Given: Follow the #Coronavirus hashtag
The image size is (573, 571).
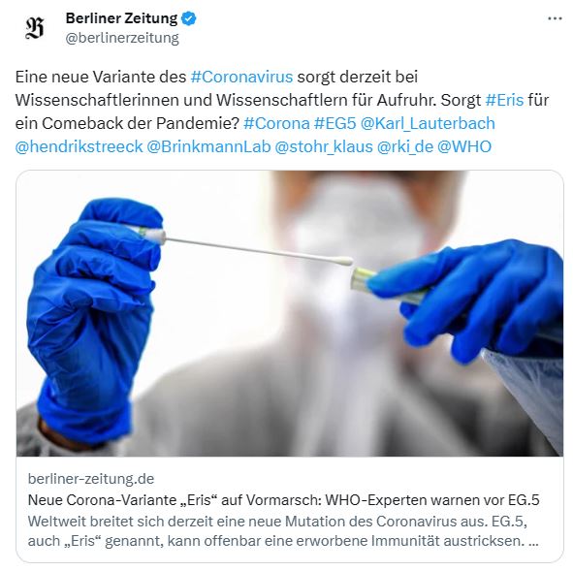Looking at the screenshot, I should [x=241, y=77].
